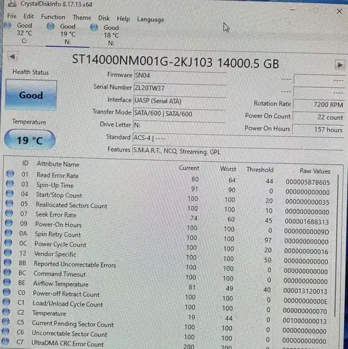Click status icon for Current Pending Sector Count

coord(6,321)
